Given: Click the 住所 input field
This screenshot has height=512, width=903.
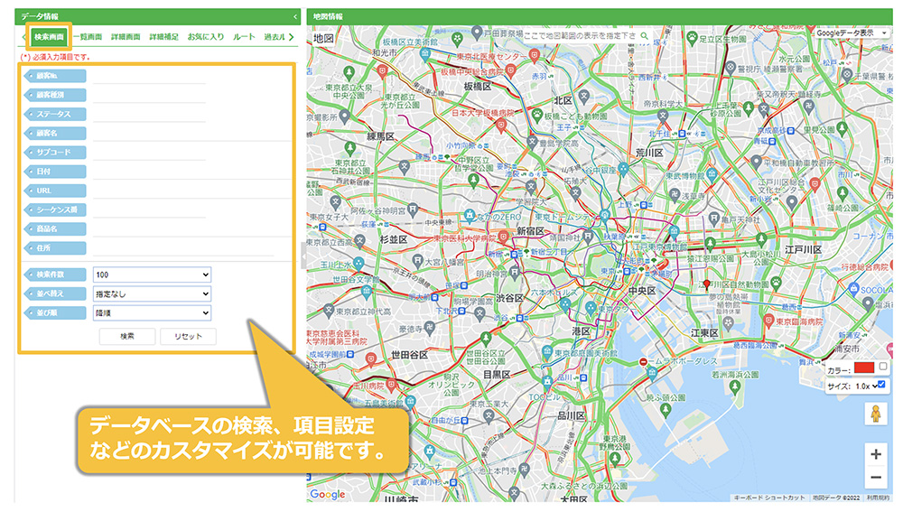Looking at the screenshot, I should (184, 248).
